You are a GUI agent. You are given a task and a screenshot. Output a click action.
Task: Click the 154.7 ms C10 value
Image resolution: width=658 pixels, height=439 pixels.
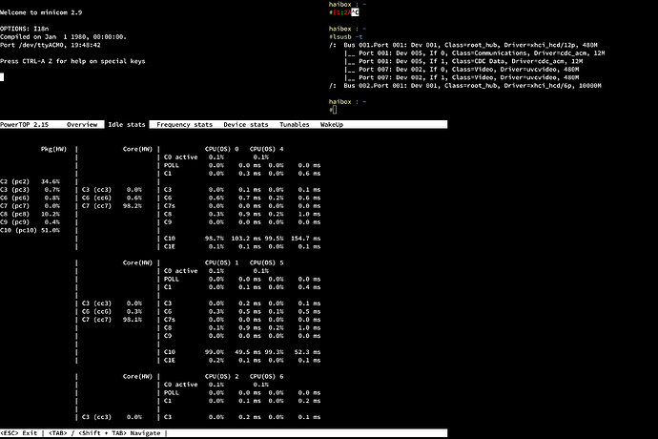click(x=305, y=239)
